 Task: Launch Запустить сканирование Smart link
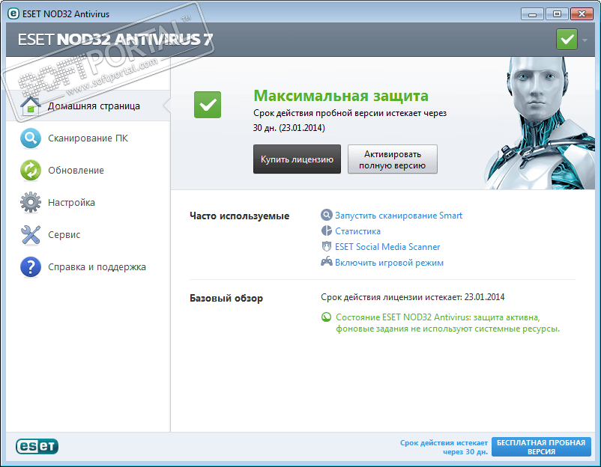(399, 216)
